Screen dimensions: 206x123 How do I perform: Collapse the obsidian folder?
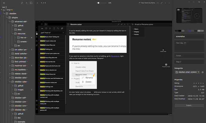pyautogui.click(x=4, y=13)
